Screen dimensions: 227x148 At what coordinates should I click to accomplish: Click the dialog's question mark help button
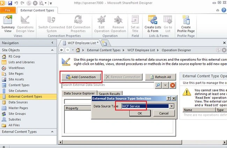169,98
